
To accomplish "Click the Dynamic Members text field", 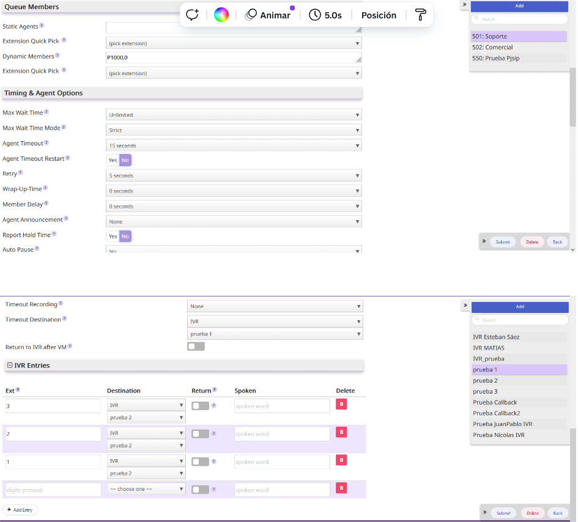I will 234,57.
